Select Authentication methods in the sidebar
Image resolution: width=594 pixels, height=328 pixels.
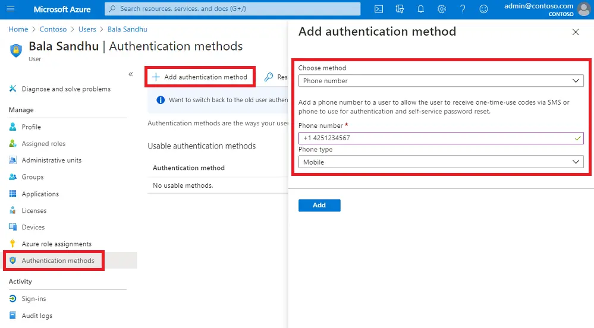[58, 260]
